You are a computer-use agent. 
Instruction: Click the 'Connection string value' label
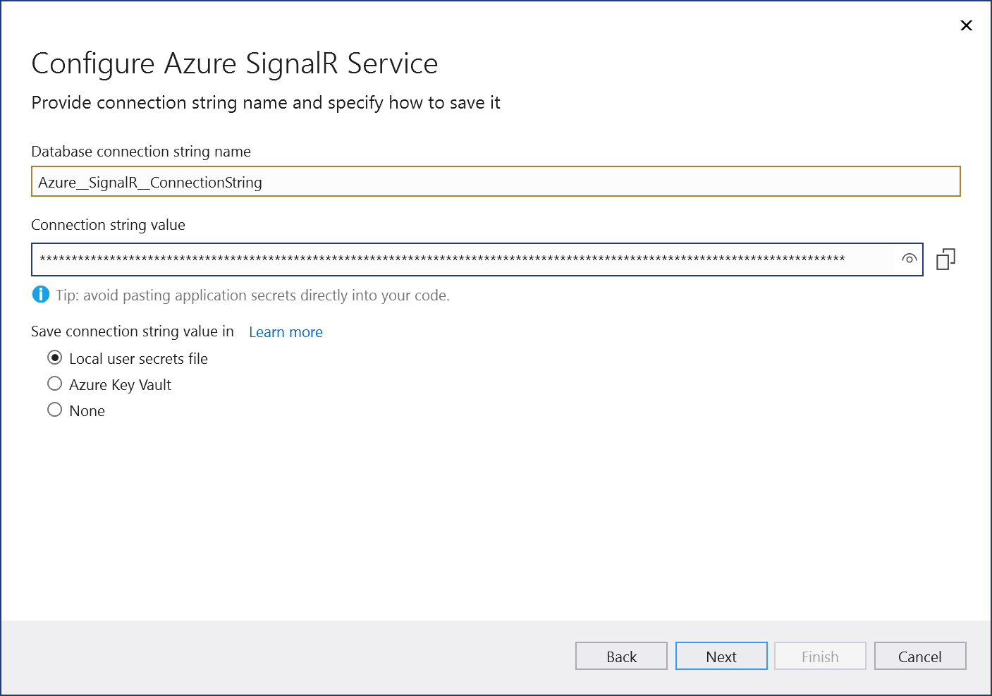point(108,225)
